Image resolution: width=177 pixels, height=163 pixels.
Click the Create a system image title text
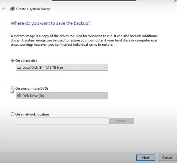tap(33, 9)
